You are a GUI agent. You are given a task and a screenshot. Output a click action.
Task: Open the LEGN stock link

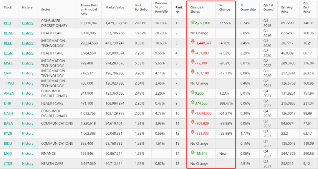click(x=8, y=53)
